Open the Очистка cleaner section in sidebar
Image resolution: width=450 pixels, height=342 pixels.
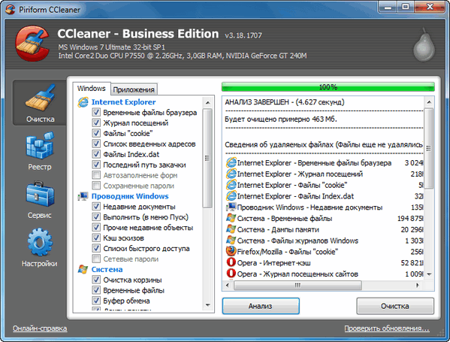click(40, 103)
